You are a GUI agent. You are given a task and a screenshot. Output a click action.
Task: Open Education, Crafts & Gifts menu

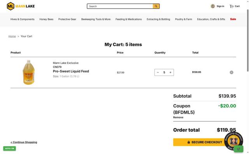211,19
